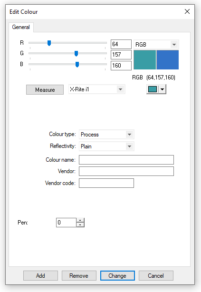
Task: Click the Remove button
Action: pyautogui.click(x=79, y=276)
